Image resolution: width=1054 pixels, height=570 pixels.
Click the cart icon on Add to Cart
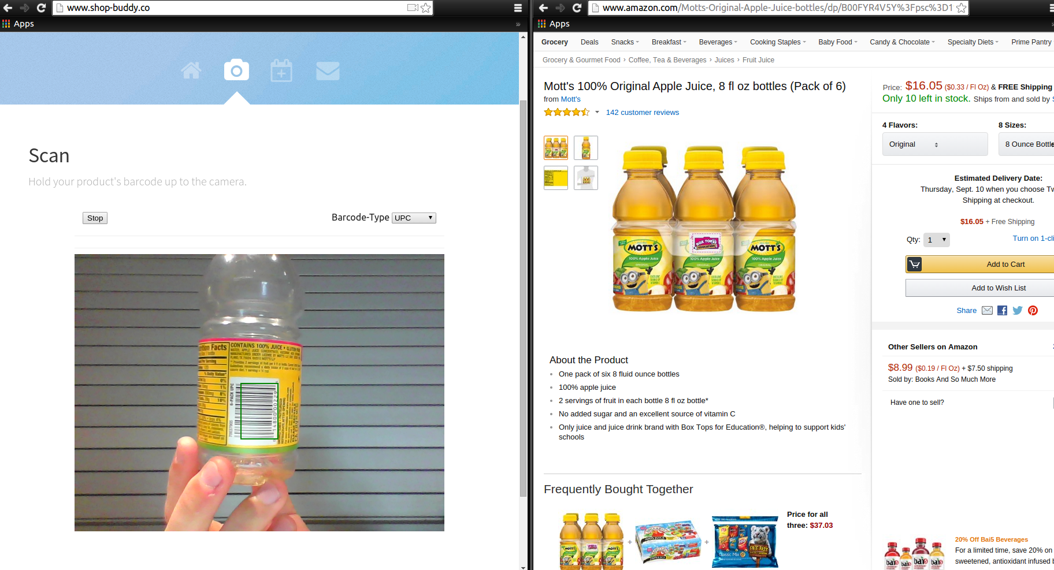point(915,264)
